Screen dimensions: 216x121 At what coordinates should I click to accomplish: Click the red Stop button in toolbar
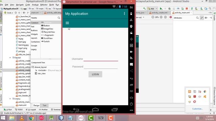click(x=187, y=8)
